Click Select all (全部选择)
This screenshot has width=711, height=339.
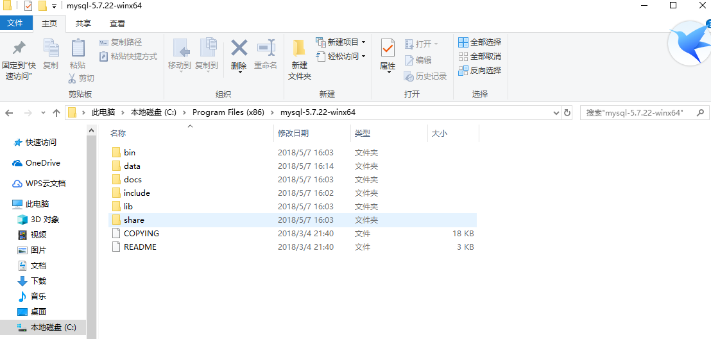(480, 42)
